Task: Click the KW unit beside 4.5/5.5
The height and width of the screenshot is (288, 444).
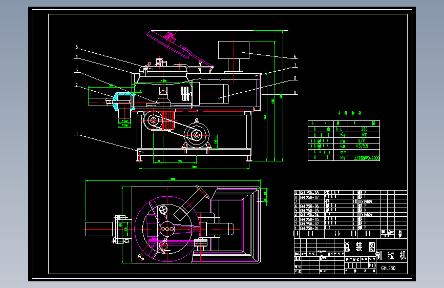Action: pos(343,146)
